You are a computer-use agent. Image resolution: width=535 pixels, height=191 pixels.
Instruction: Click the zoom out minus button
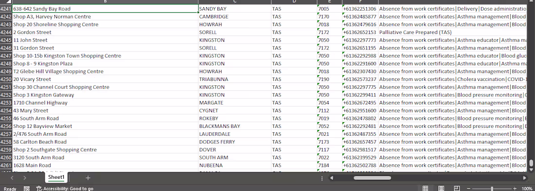coord(469,189)
